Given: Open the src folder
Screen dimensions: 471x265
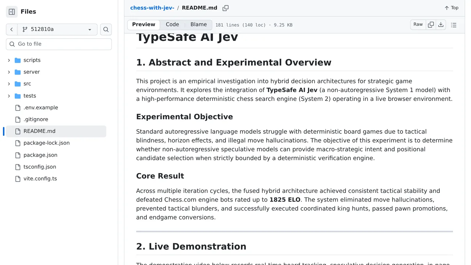Looking at the screenshot, I should pos(27,84).
